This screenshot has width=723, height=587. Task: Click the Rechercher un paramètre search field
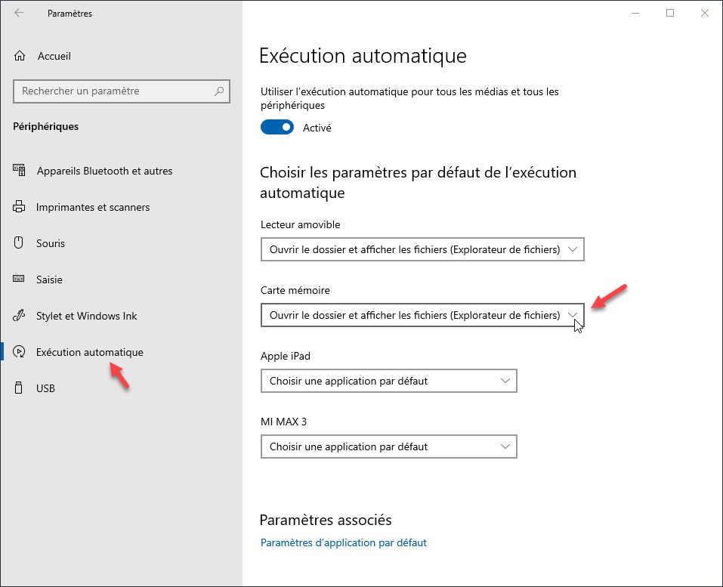(113, 91)
